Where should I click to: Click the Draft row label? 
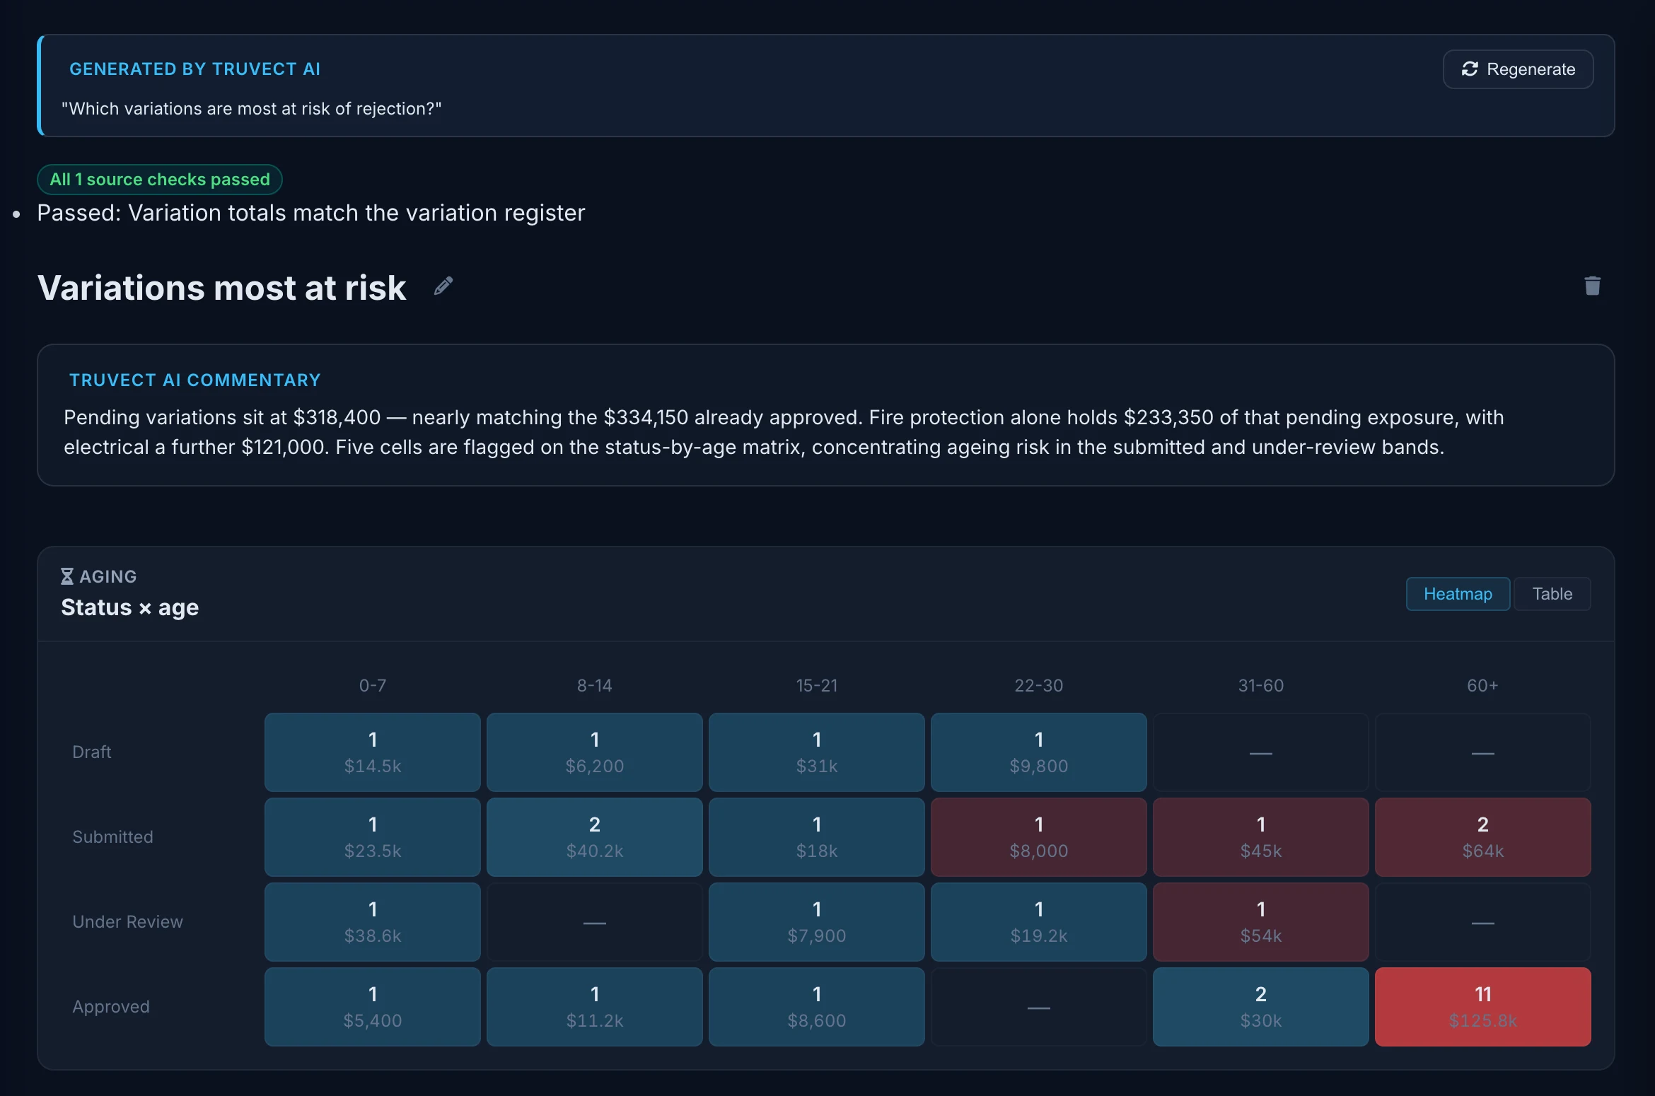[x=92, y=752]
